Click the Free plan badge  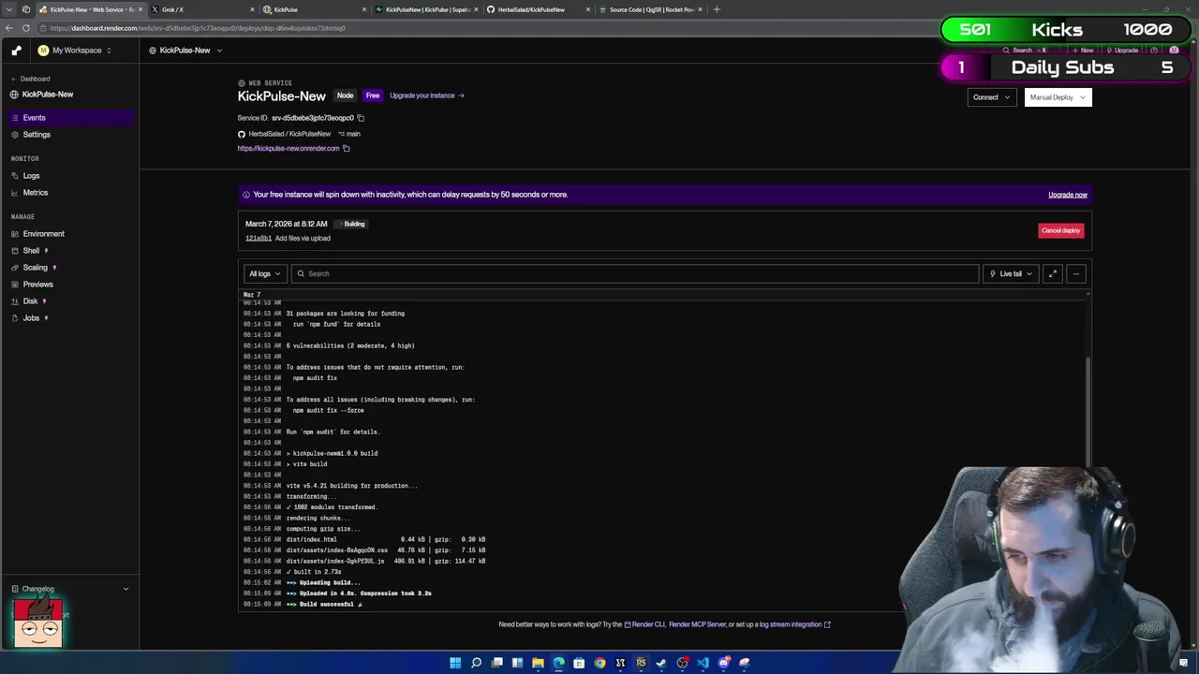pos(373,95)
